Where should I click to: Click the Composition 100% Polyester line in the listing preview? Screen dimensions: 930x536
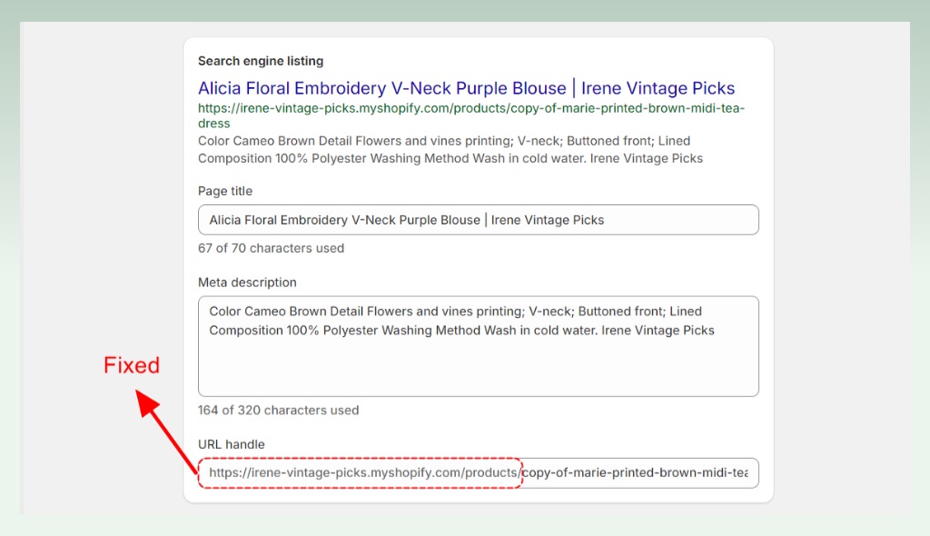pos(450,158)
